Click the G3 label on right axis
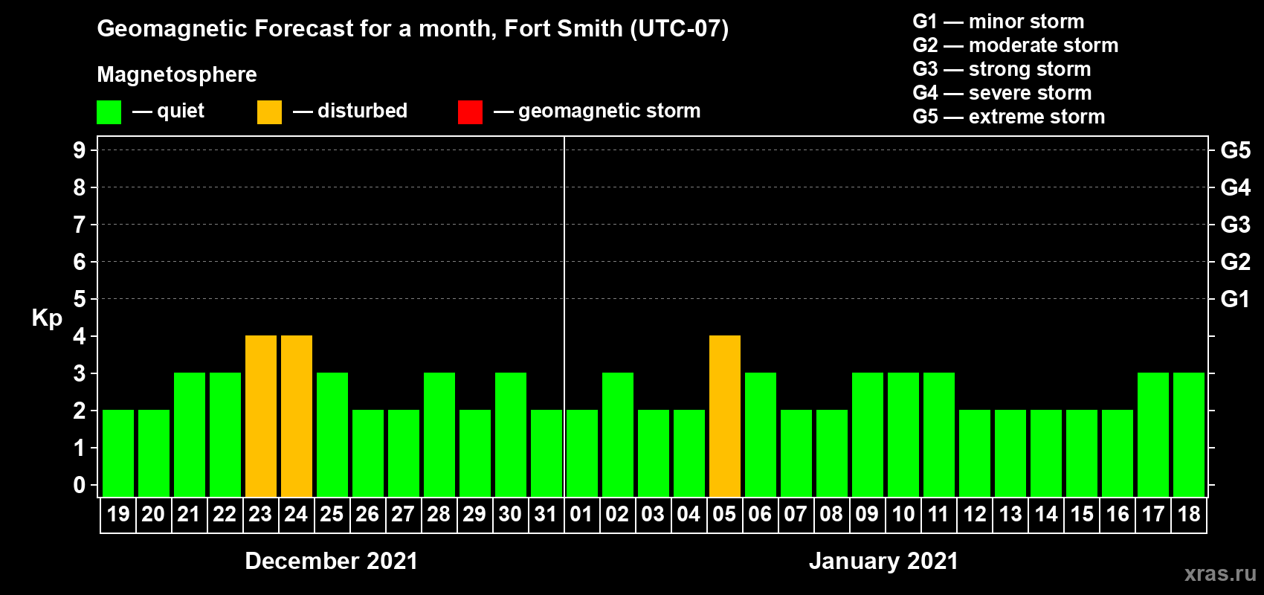Screen dimensions: 1264x595 [1236, 225]
